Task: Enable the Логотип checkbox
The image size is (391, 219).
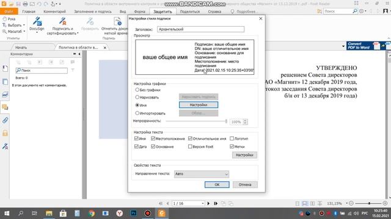Action: tap(232, 138)
